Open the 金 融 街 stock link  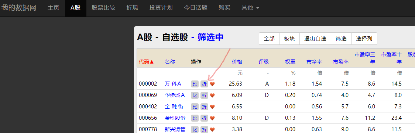[x=174, y=107]
